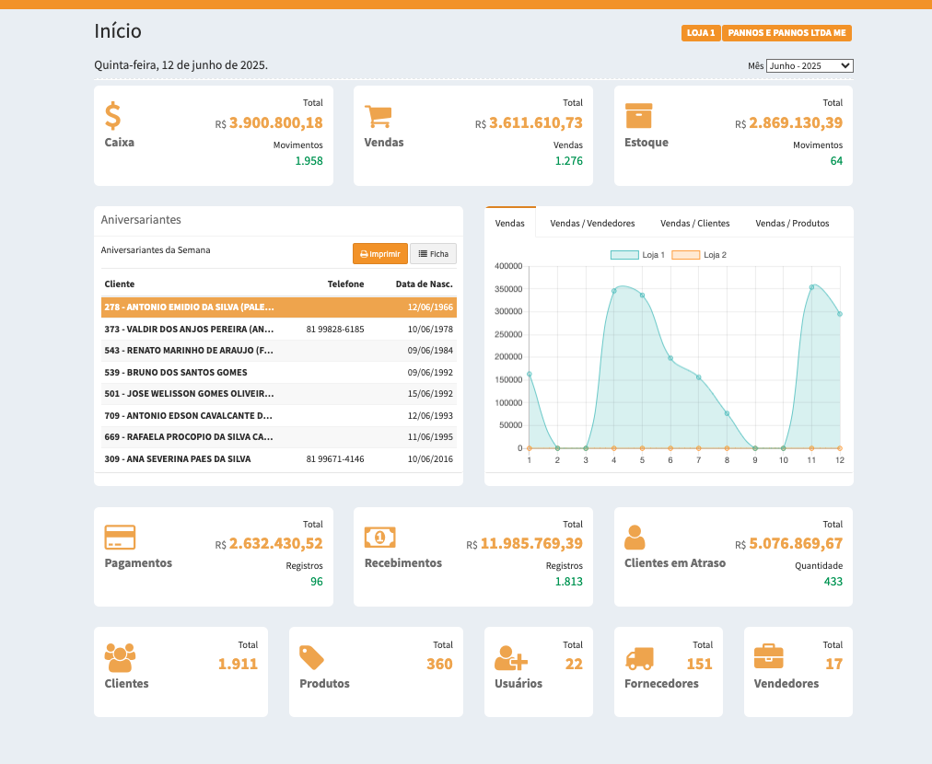
Task: Click the Usuários add-user icon
Action: pyautogui.click(x=510, y=657)
